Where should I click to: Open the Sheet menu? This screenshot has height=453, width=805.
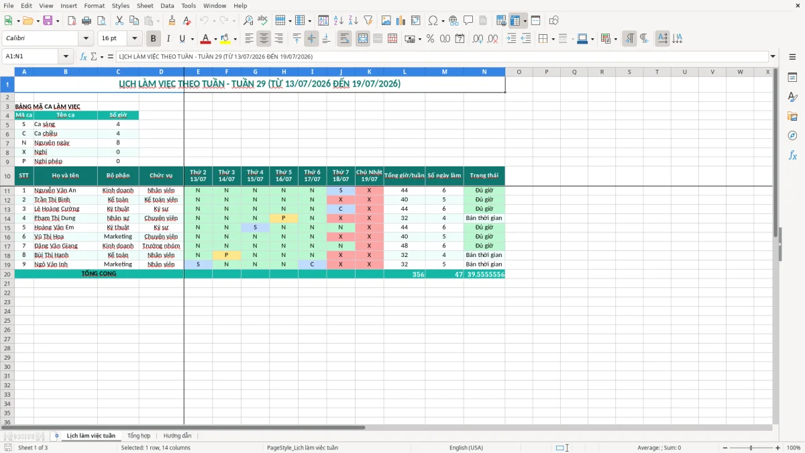pyautogui.click(x=145, y=5)
